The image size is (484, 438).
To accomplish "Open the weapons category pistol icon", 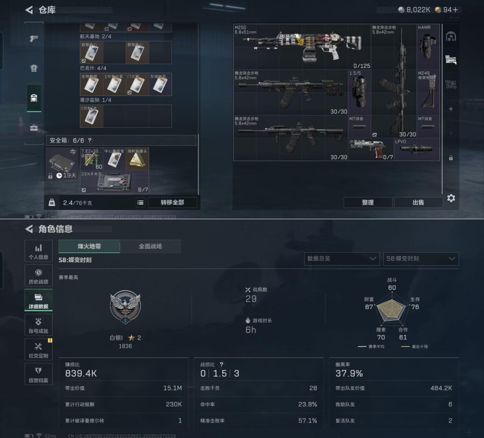I will coord(34,38).
